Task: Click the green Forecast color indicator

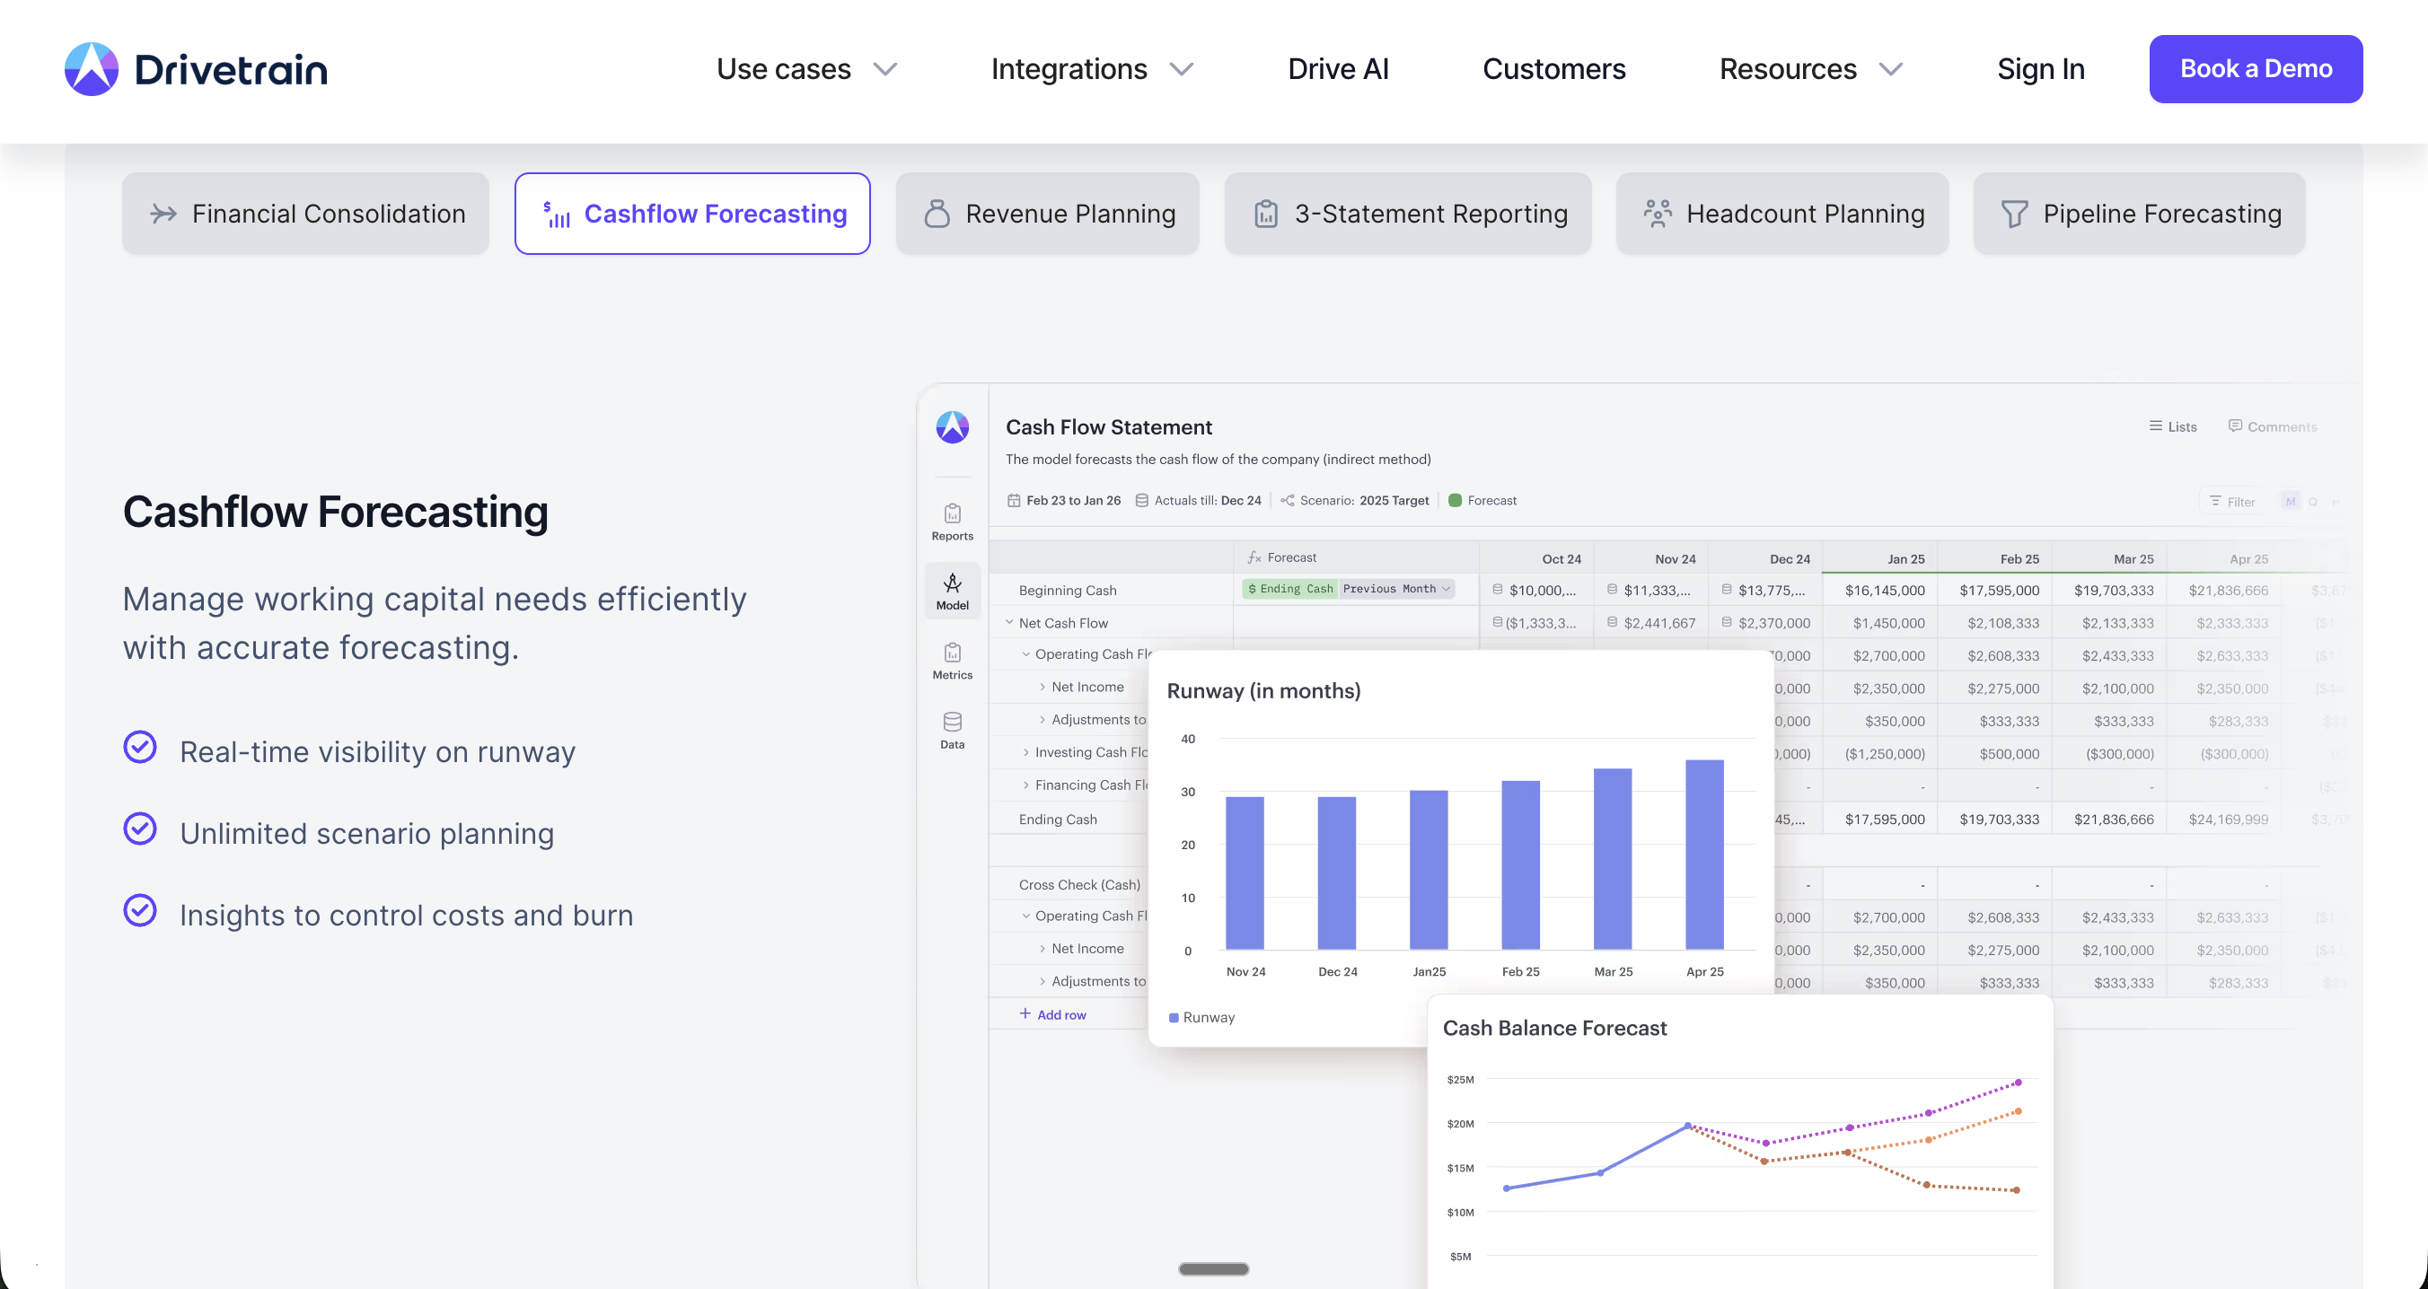Action: click(x=1456, y=500)
